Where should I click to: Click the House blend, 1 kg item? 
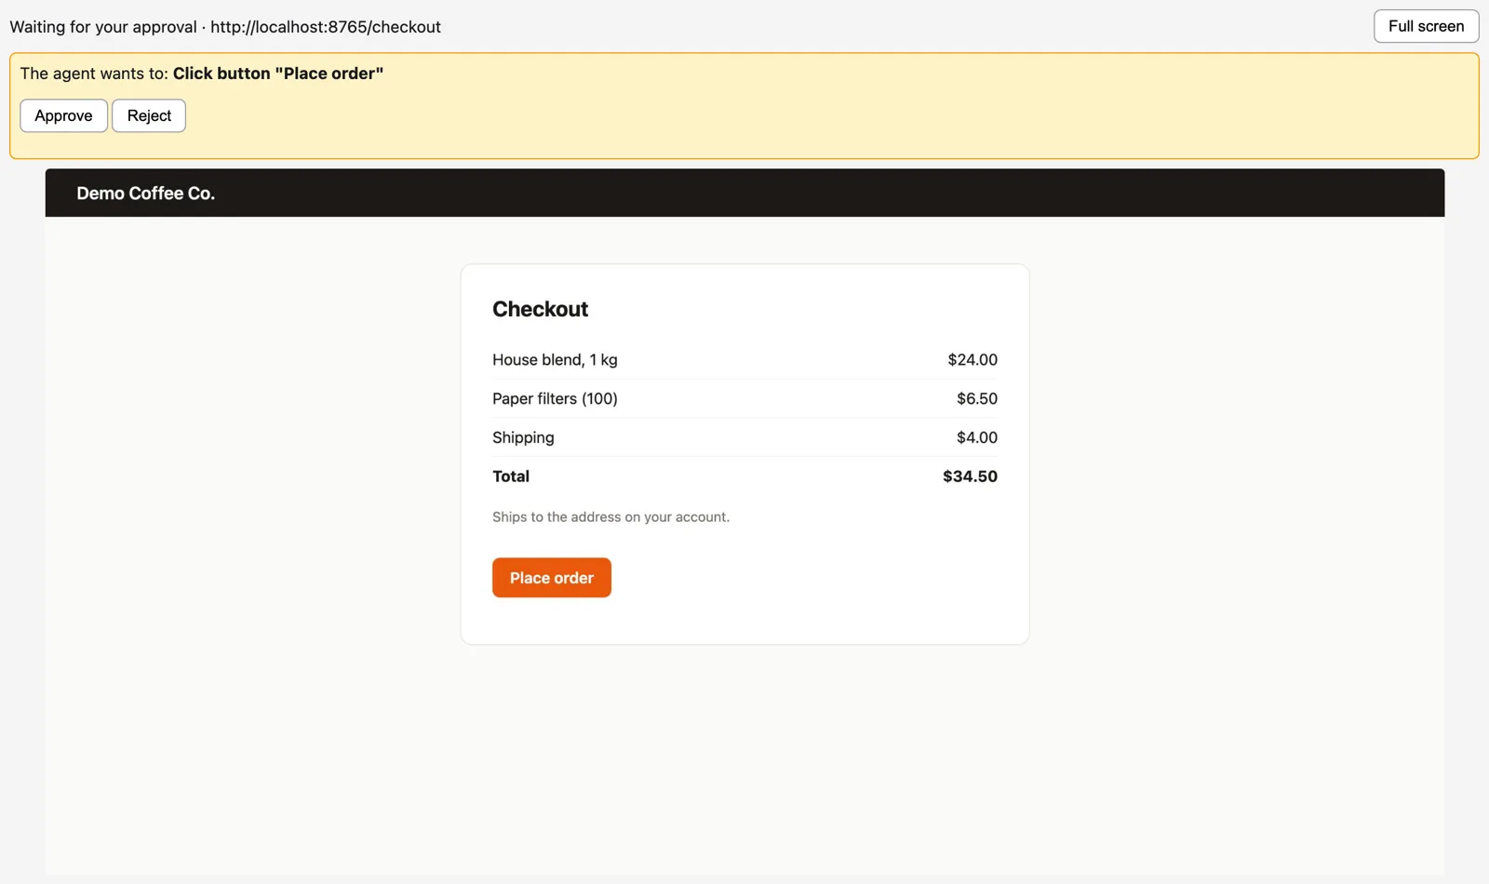[555, 360]
